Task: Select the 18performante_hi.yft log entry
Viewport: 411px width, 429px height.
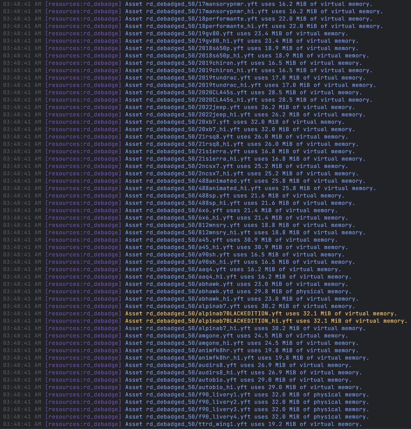Action: (254, 26)
